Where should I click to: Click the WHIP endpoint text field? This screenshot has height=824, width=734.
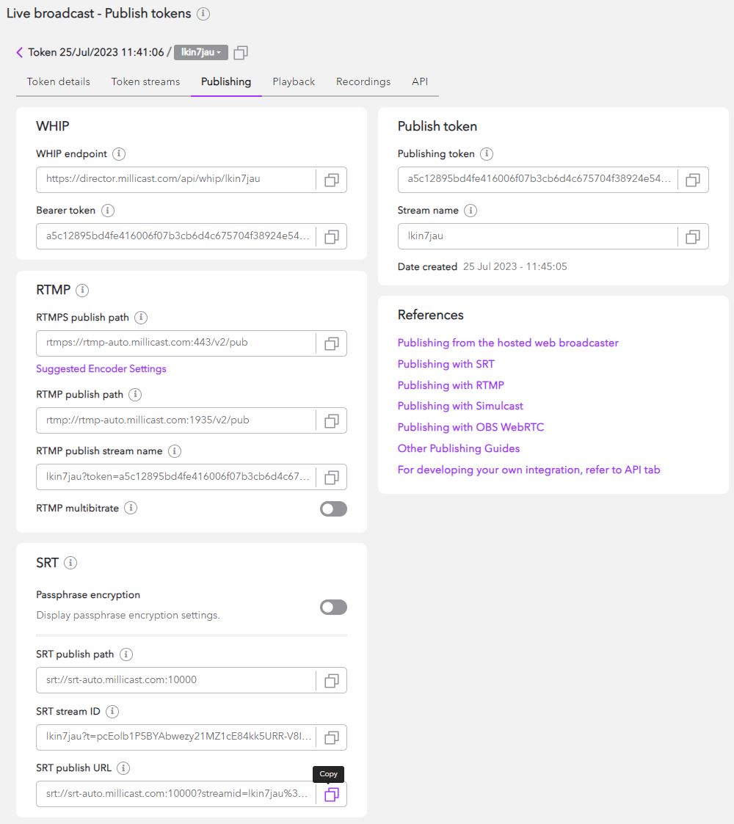(176, 179)
